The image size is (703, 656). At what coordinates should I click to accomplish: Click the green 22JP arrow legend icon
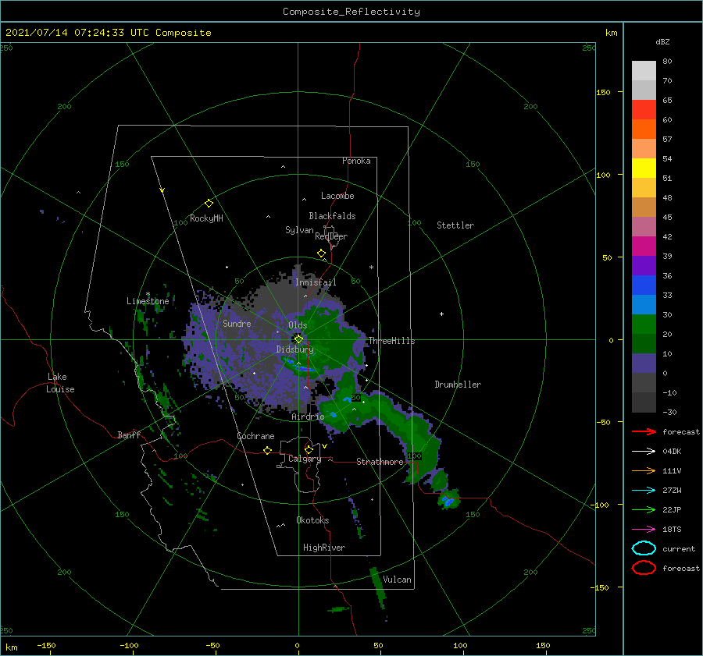click(644, 509)
